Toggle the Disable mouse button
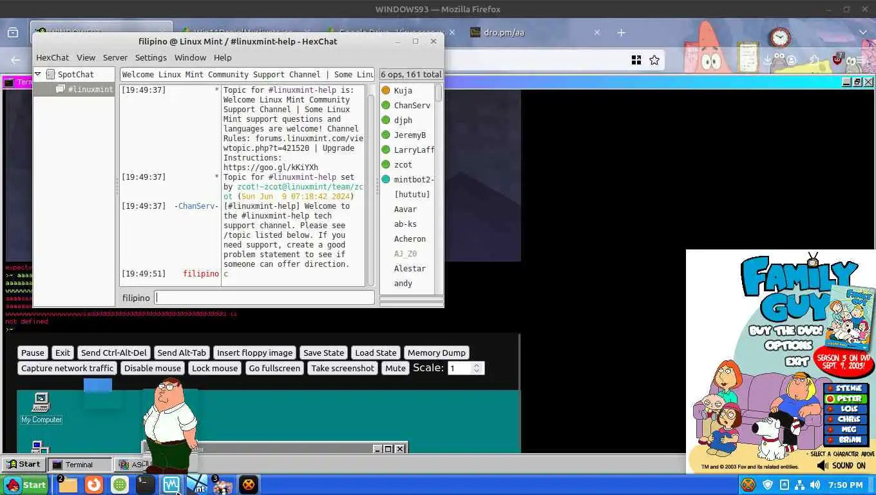This screenshot has height=495, width=876. [153, 368]
